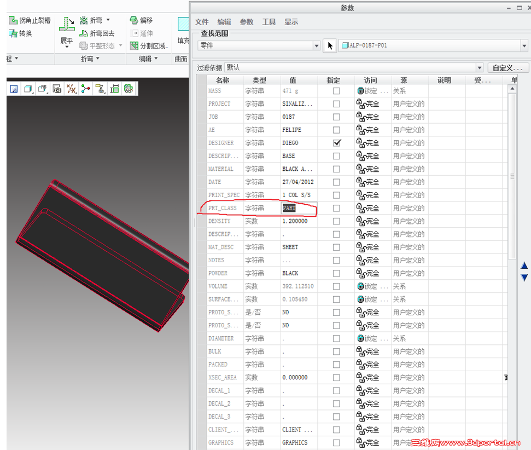Sort by the 源 column header
The image size is (531, 450).
(x=404, y=80)
